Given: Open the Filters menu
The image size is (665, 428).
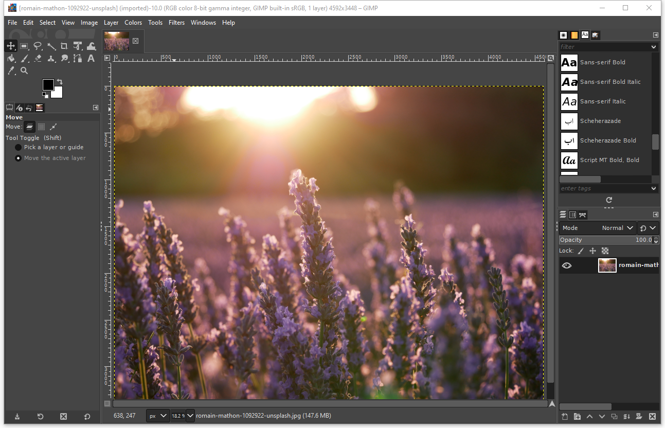Looking at the screenshot, I should click(x=176, y=23).
